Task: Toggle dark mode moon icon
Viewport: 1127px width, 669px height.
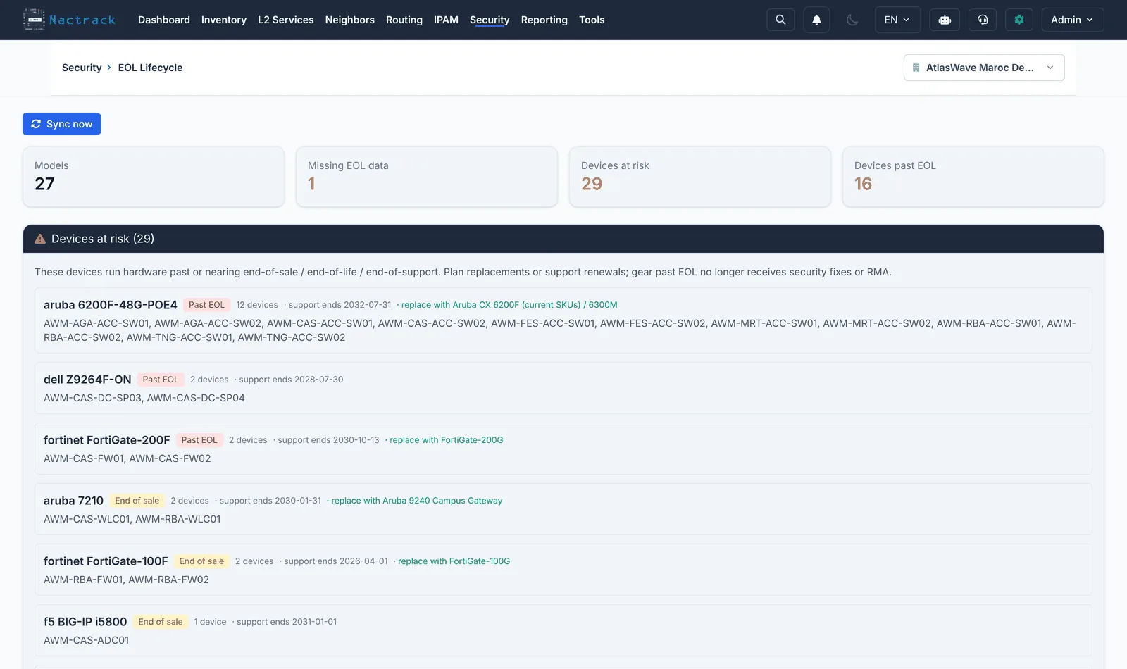Action: (852, 20)
